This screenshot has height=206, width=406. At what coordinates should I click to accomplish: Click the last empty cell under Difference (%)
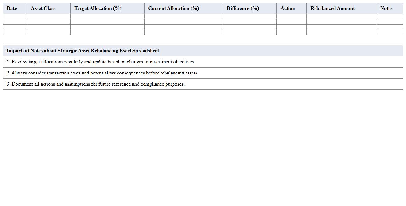point(249,33)
